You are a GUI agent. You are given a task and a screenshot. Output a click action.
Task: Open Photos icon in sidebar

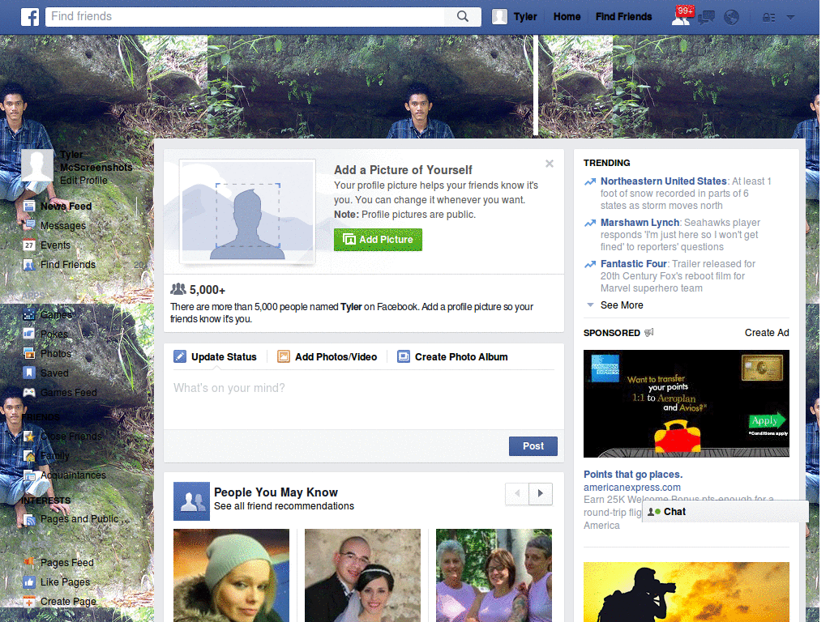(x=29, y=354)
